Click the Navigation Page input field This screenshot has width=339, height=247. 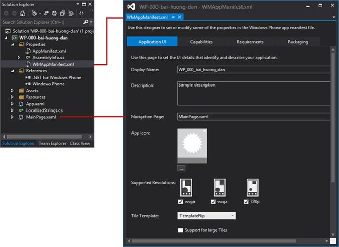point(253,117)
